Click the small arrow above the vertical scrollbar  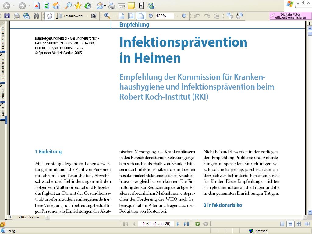(x=310, y=23)
